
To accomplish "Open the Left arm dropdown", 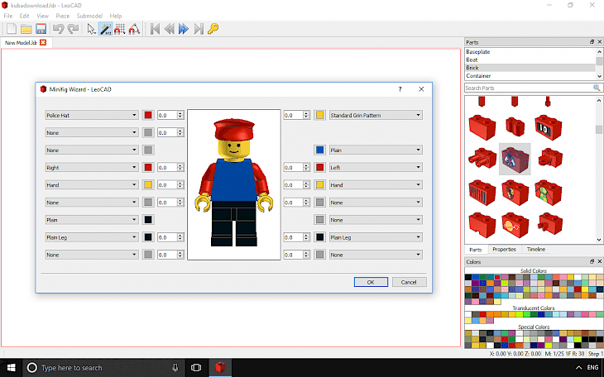I will point(376,168).
